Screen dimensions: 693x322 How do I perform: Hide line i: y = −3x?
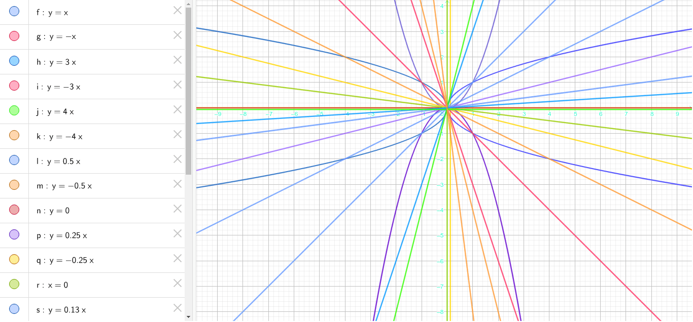pyautogui.click(x=14, y=86)
